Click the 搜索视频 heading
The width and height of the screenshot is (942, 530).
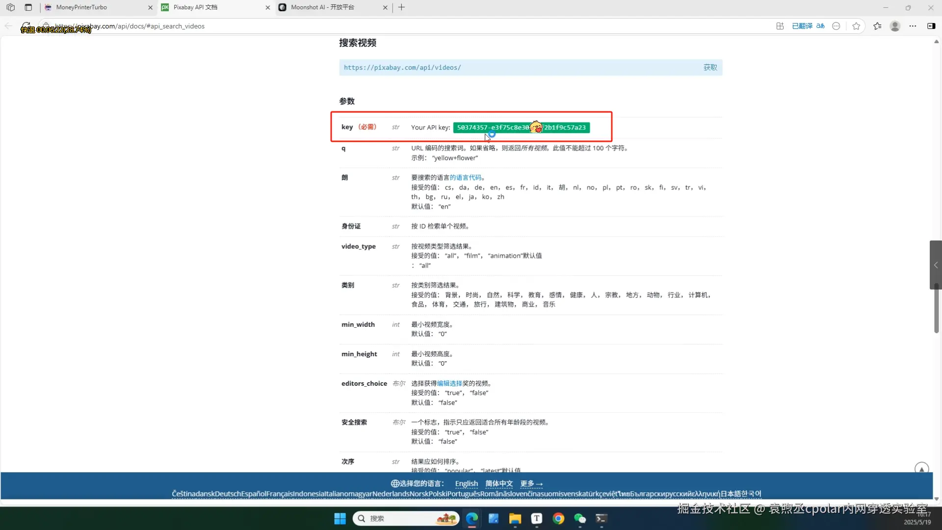tap(358, 43)
